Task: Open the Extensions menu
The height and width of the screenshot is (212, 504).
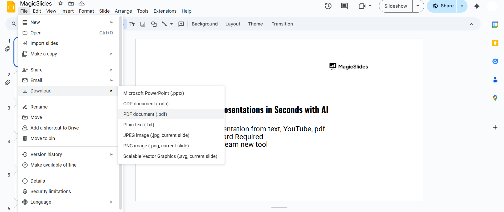Action: pyautogui.click(x=165, y=11)
